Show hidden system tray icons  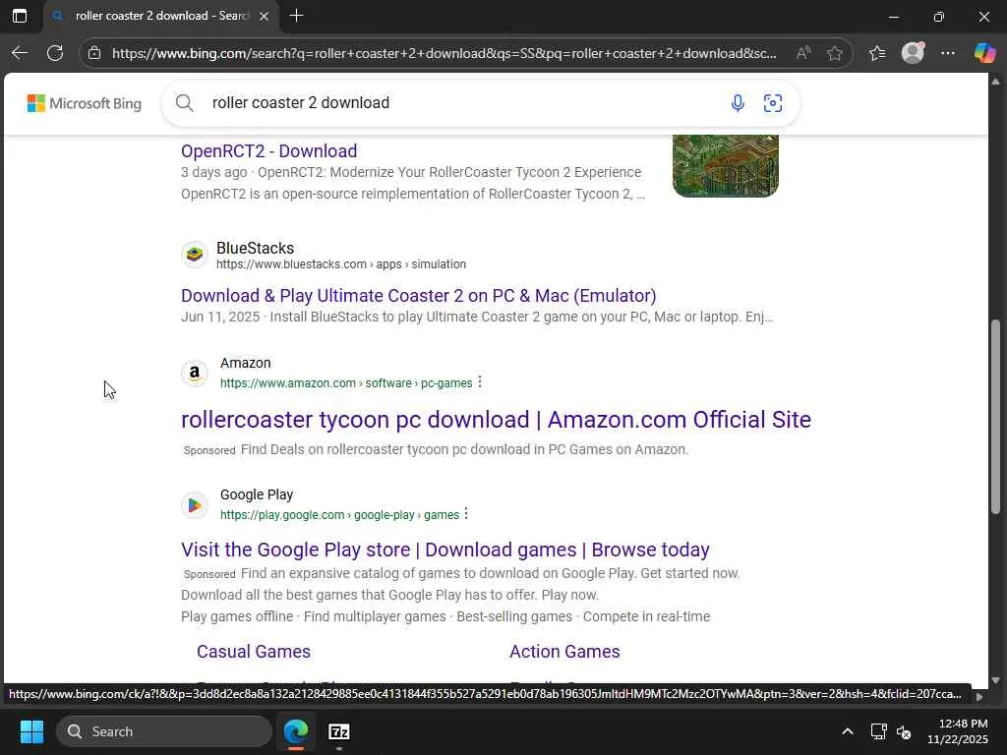coord(848,731)
